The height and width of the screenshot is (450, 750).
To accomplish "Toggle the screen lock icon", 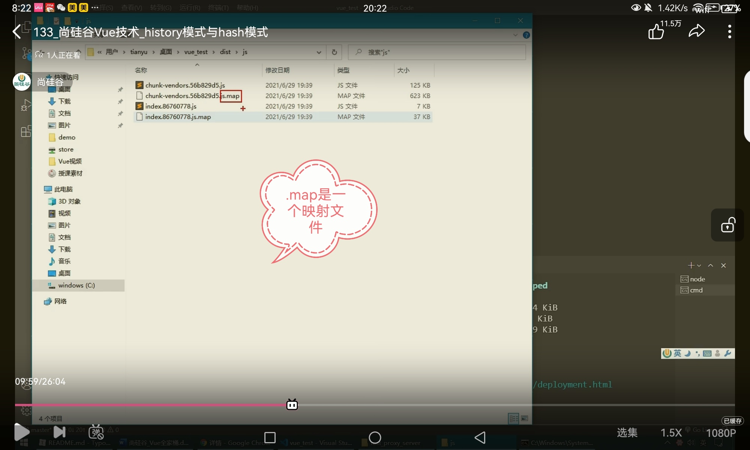I will click(x=727, y=225).
